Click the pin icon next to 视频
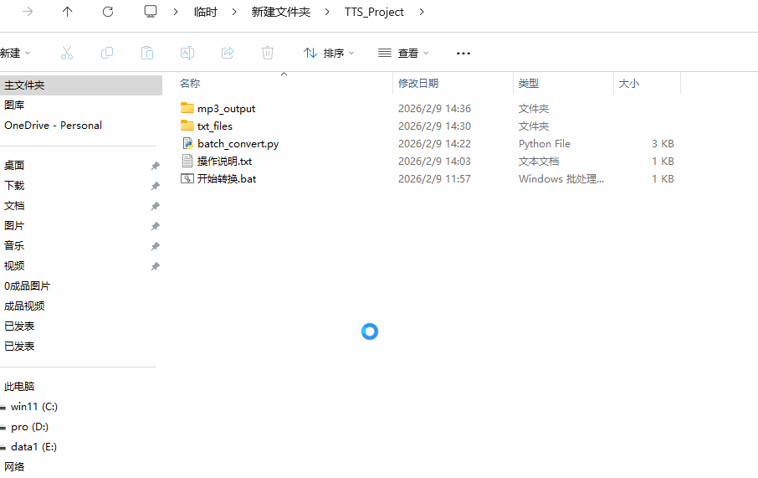This screenshot has width=758, height=478. tap(155, 266)
